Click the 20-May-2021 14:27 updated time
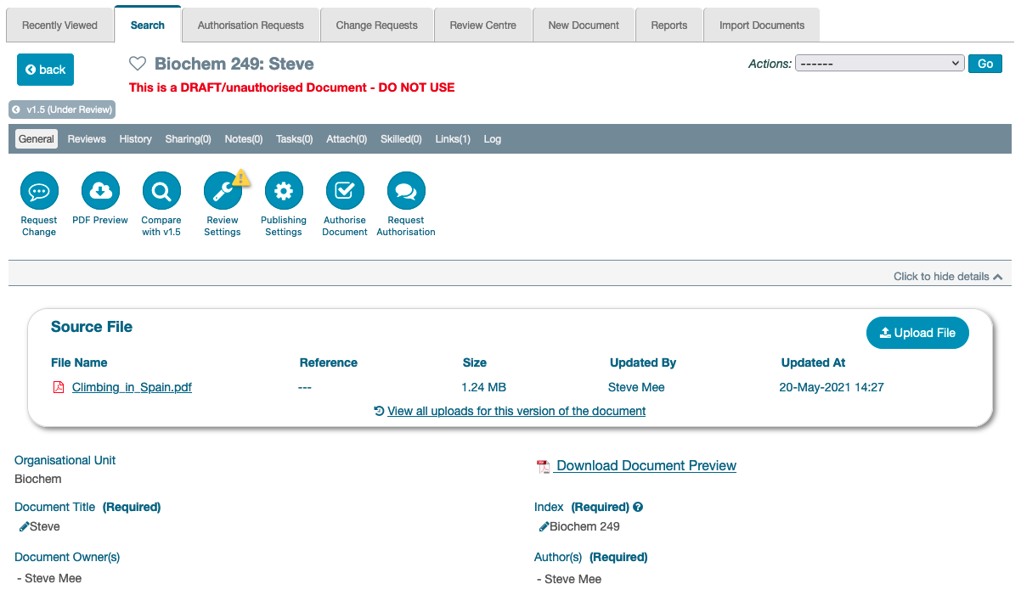Image resolution: width=1021 pixels, height=590 pixels. point(832,388)
